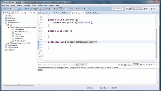This screenshot has height=91, width=161.
Task: Open the Javadoc view tab
Action: point(52,65)
